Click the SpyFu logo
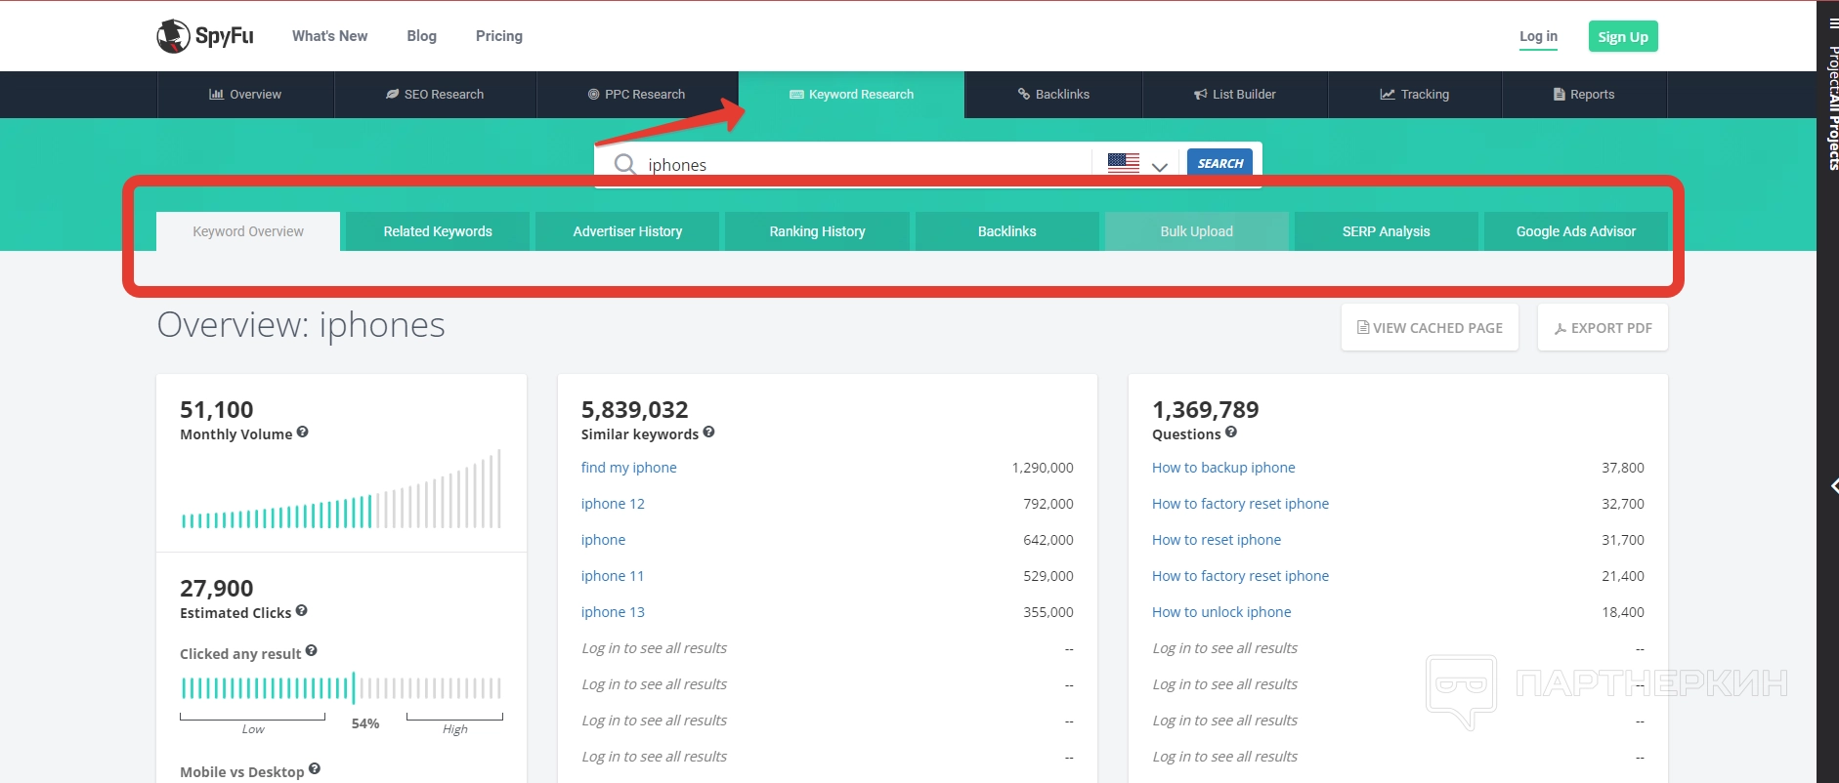The width and height of the screenshot is (1839, 783). click(205, 36)
